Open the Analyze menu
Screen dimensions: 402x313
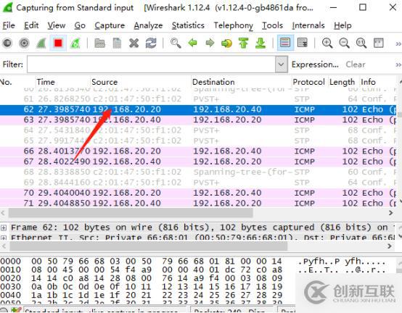(x=148, y=25)
